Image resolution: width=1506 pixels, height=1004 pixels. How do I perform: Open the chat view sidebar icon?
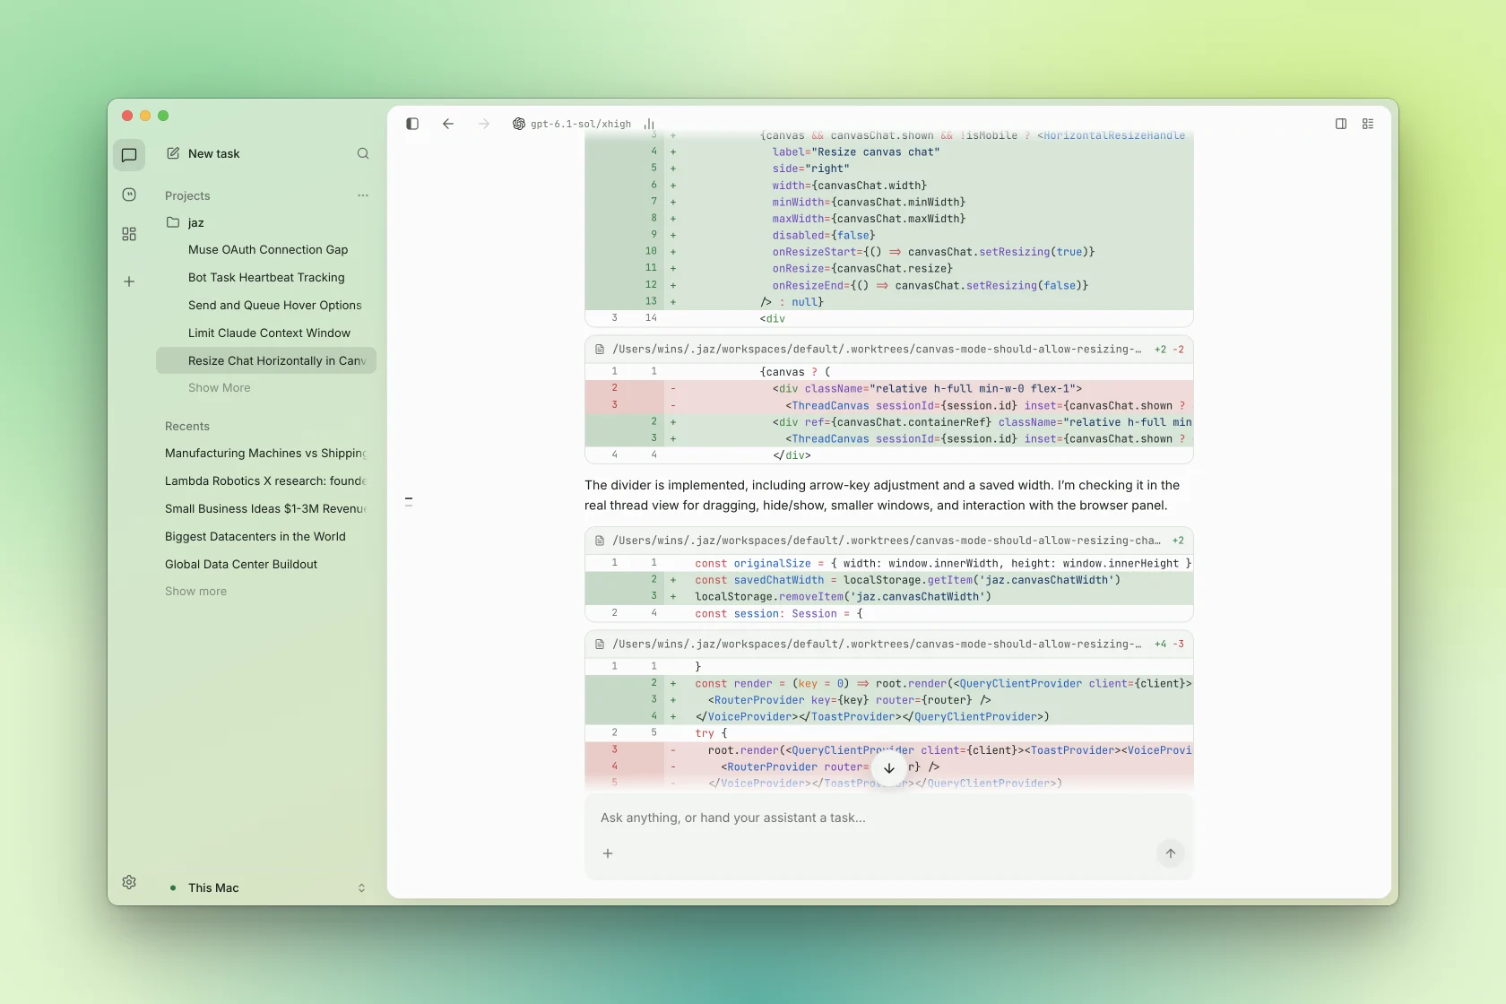(x=129, y=155)
